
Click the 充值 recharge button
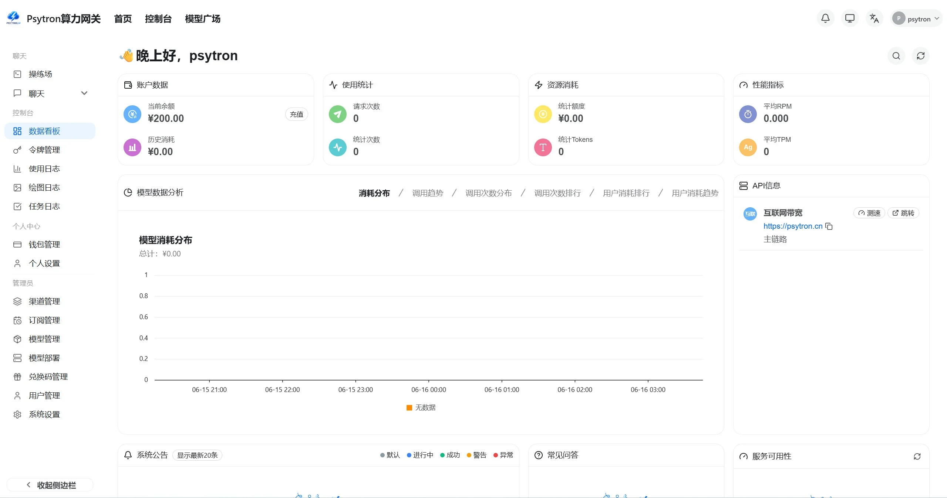297,115
